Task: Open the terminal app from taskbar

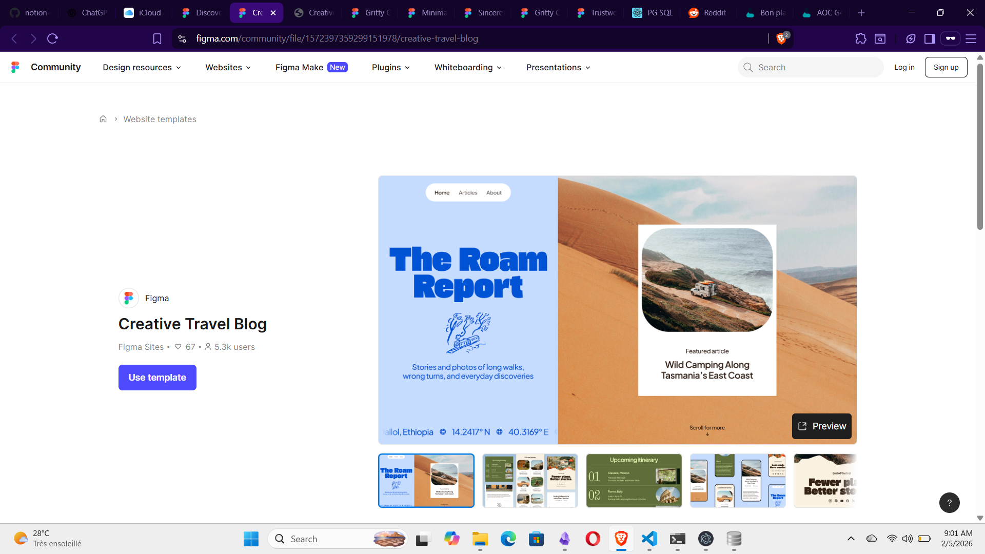Action: point(678,539)
